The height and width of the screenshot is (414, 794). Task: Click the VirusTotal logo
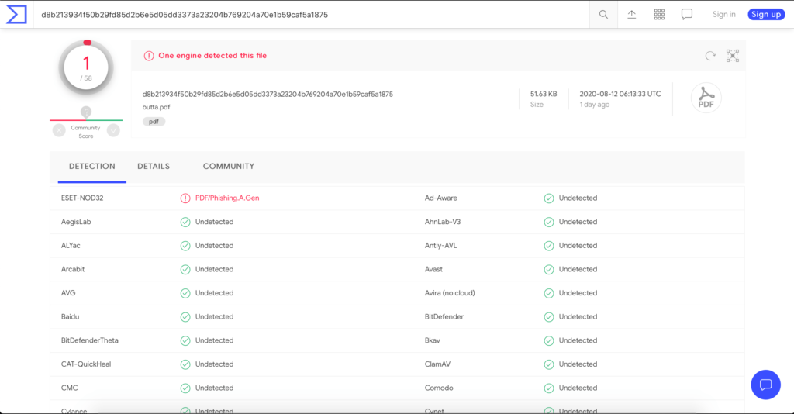pyautogui.click(x=16, y=14)
